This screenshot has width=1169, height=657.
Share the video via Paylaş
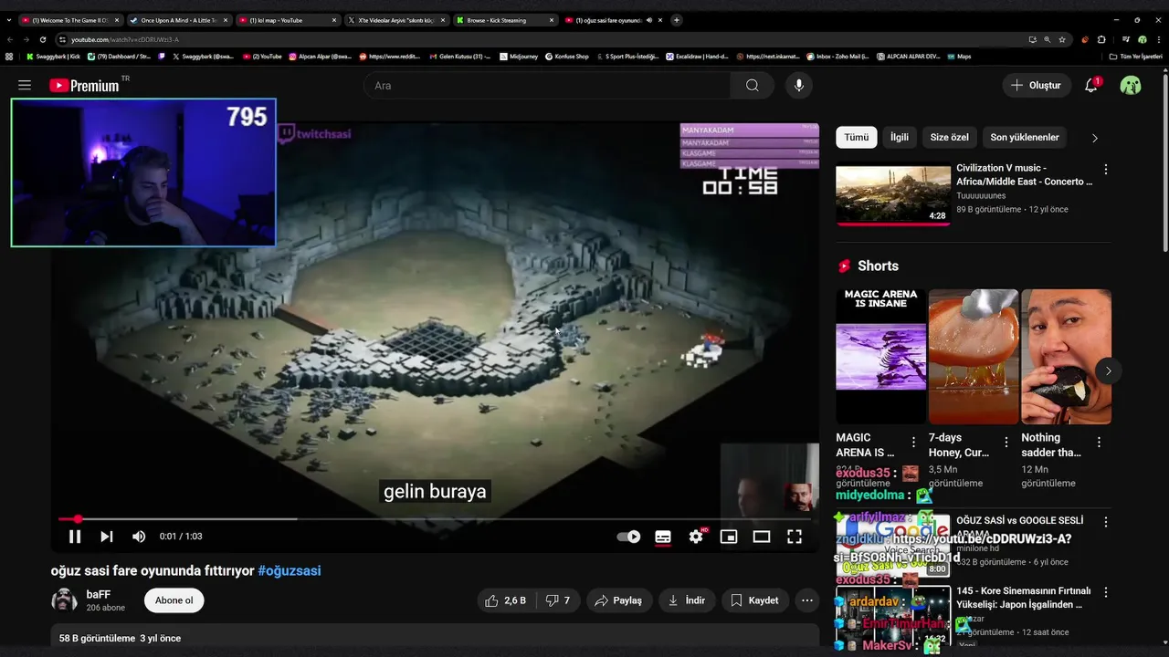pyautogui.click(x=618, y=600)
